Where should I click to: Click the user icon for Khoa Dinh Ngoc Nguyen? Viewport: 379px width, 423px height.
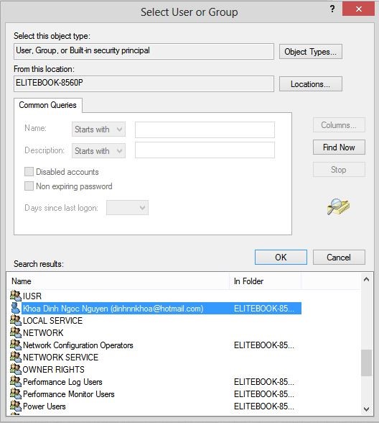(x=16, y=308)
